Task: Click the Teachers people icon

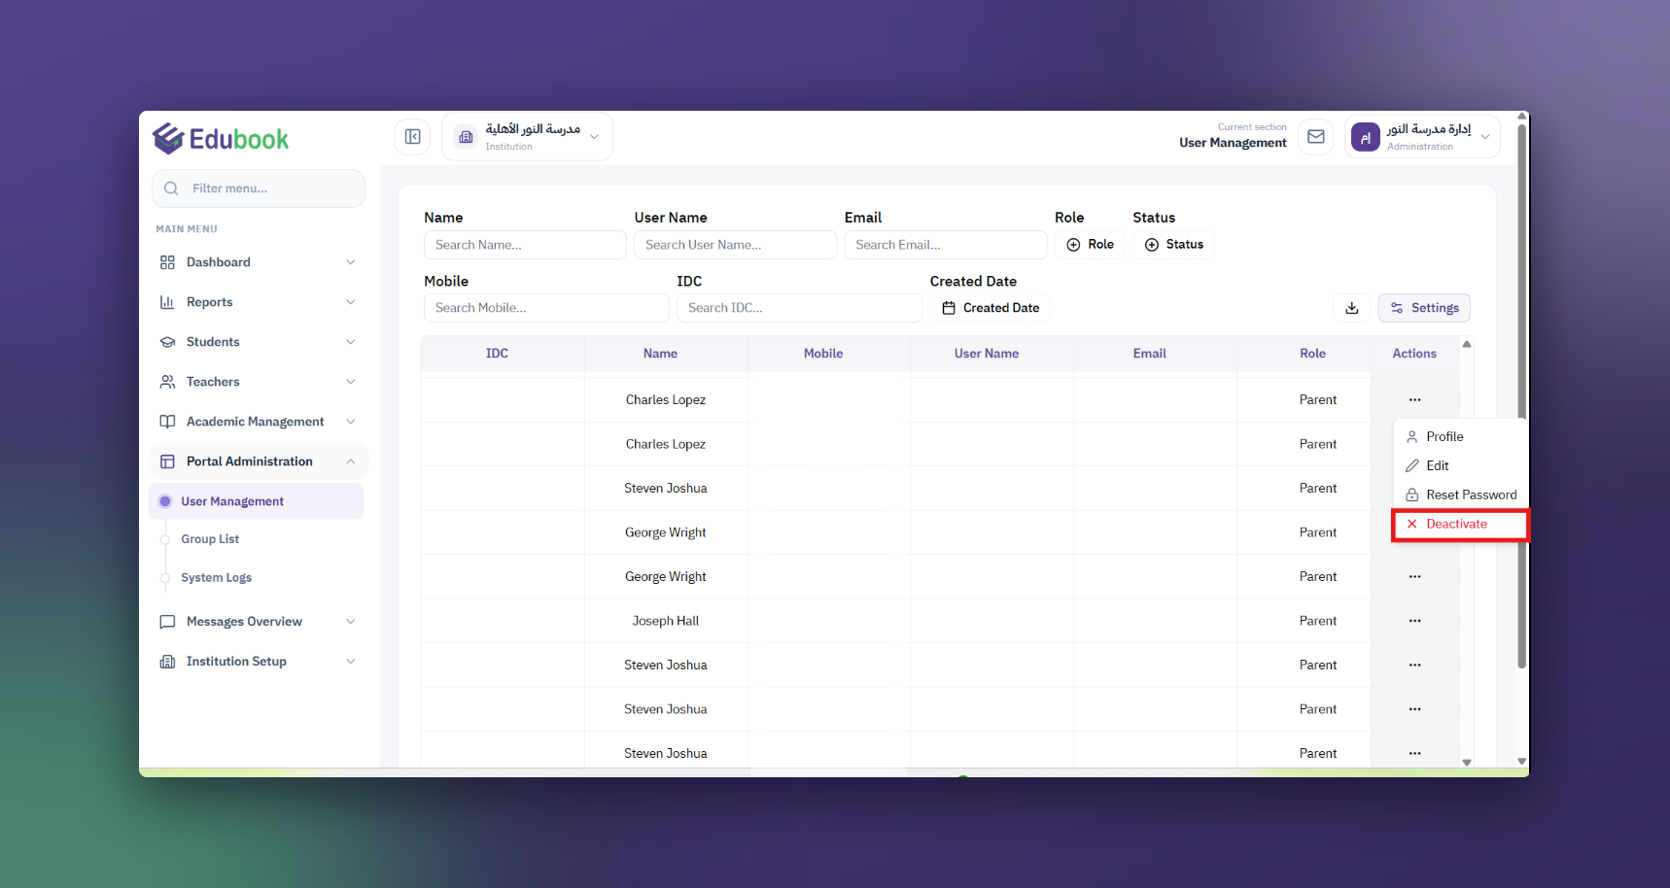Action: pos(167,382)
